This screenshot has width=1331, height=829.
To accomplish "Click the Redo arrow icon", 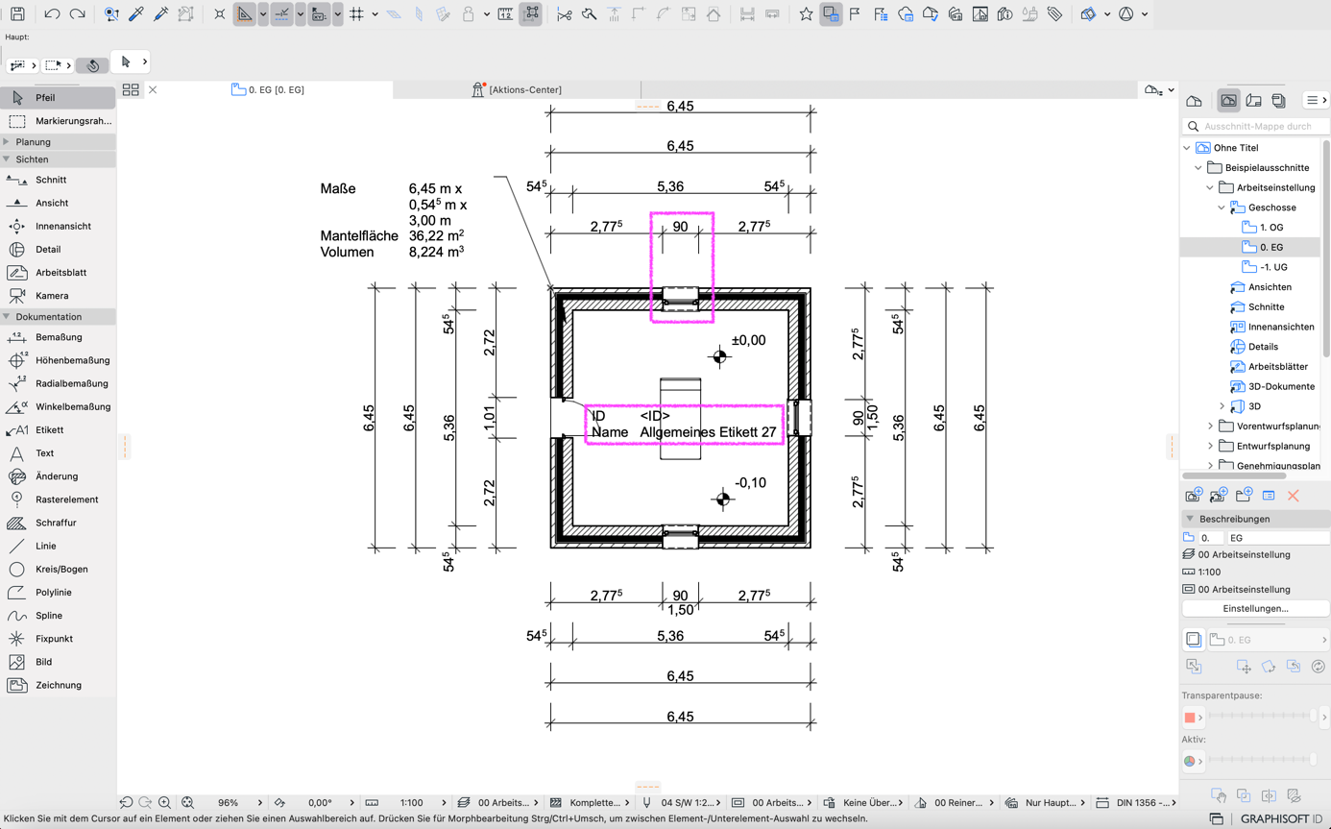I will coord(78,14).
